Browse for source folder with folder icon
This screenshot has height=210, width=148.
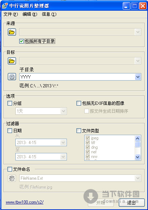pyautogui.click(x=12, y=32)
